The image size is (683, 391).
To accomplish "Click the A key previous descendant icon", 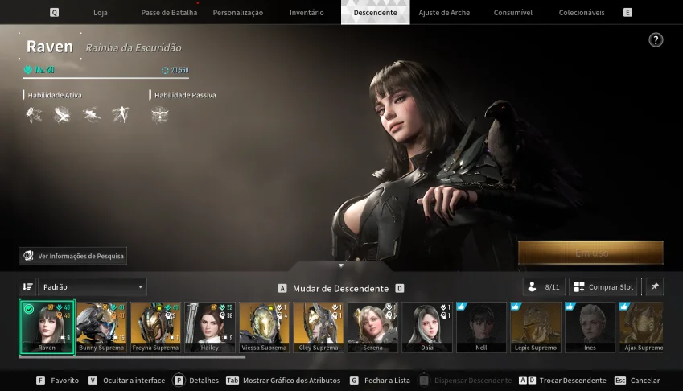I will pyautogui.click(x=282, y=288).
